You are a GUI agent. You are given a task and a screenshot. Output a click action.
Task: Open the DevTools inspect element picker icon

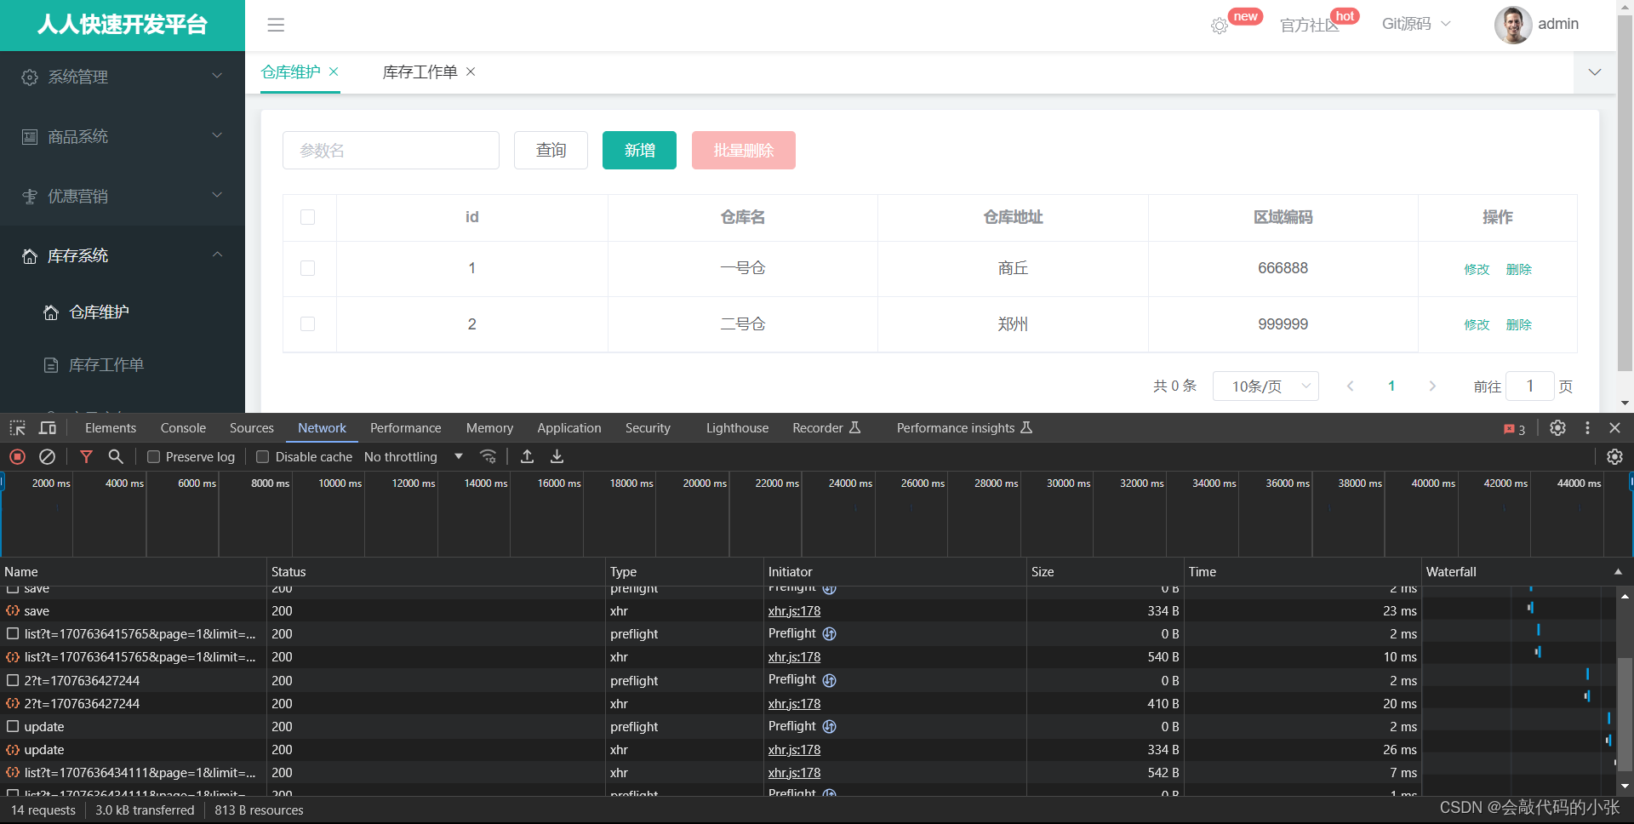pyautogui.click(x=17, y=428)
